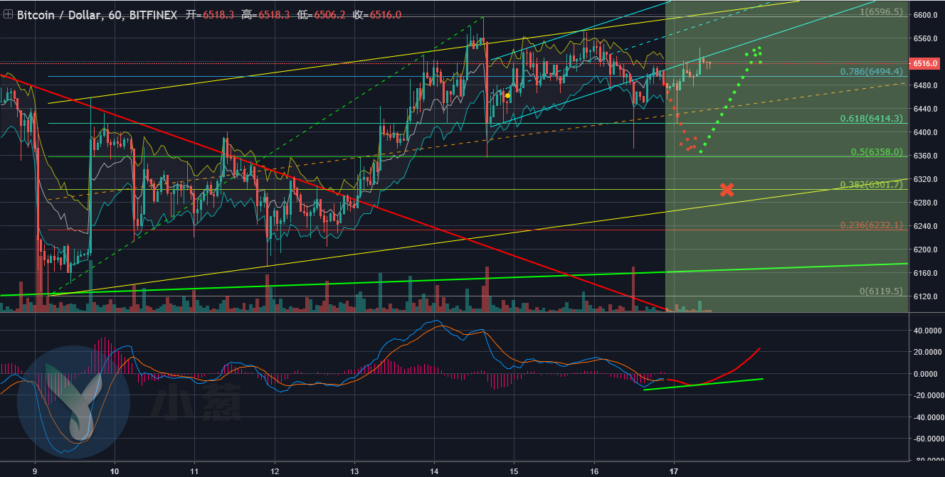Click the open value 开=6518.3
Screen dimensions: 945x477
(211, 15)
